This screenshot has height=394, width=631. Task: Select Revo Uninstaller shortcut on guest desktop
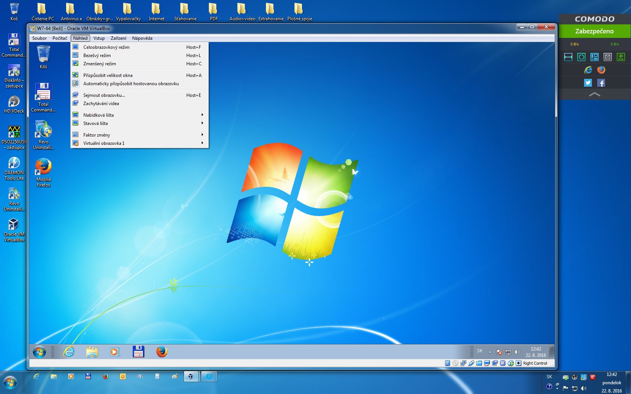pyautogui.click(x=44, y=135)
